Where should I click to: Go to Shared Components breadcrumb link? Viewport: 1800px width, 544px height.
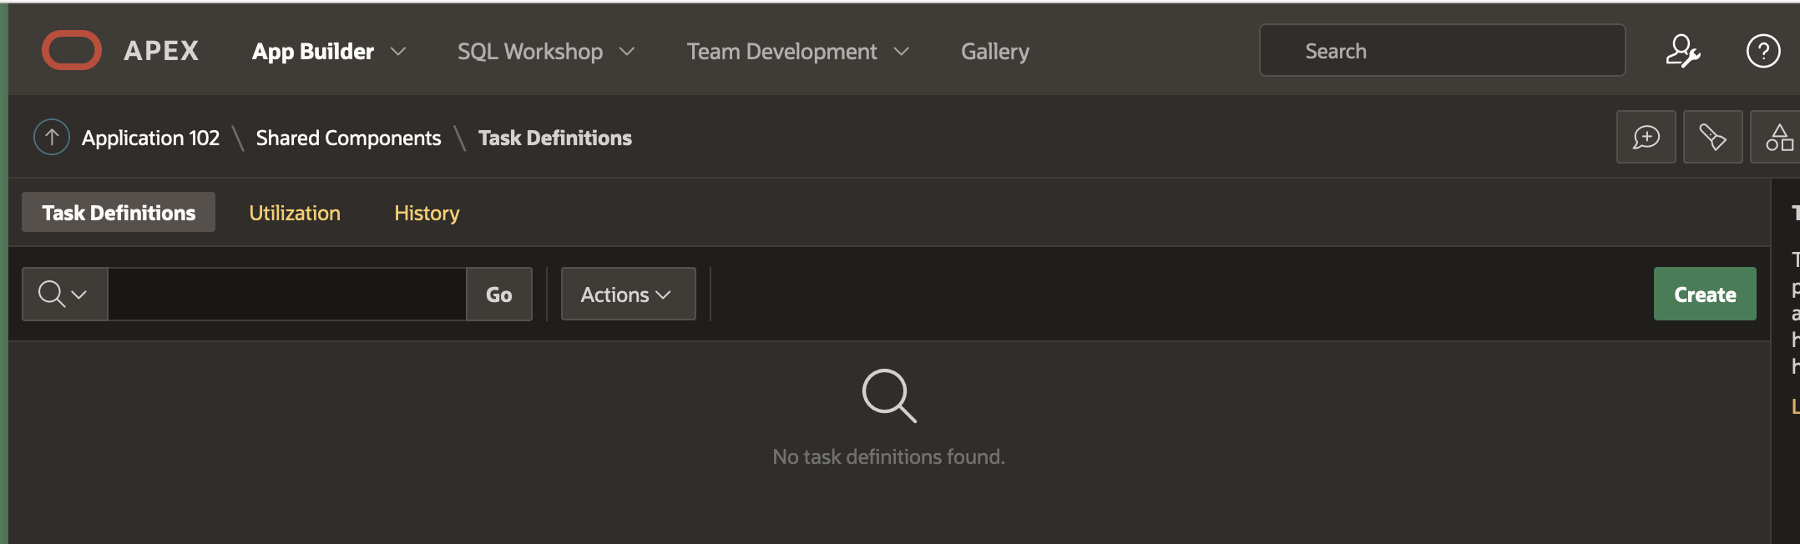point(348,138)
